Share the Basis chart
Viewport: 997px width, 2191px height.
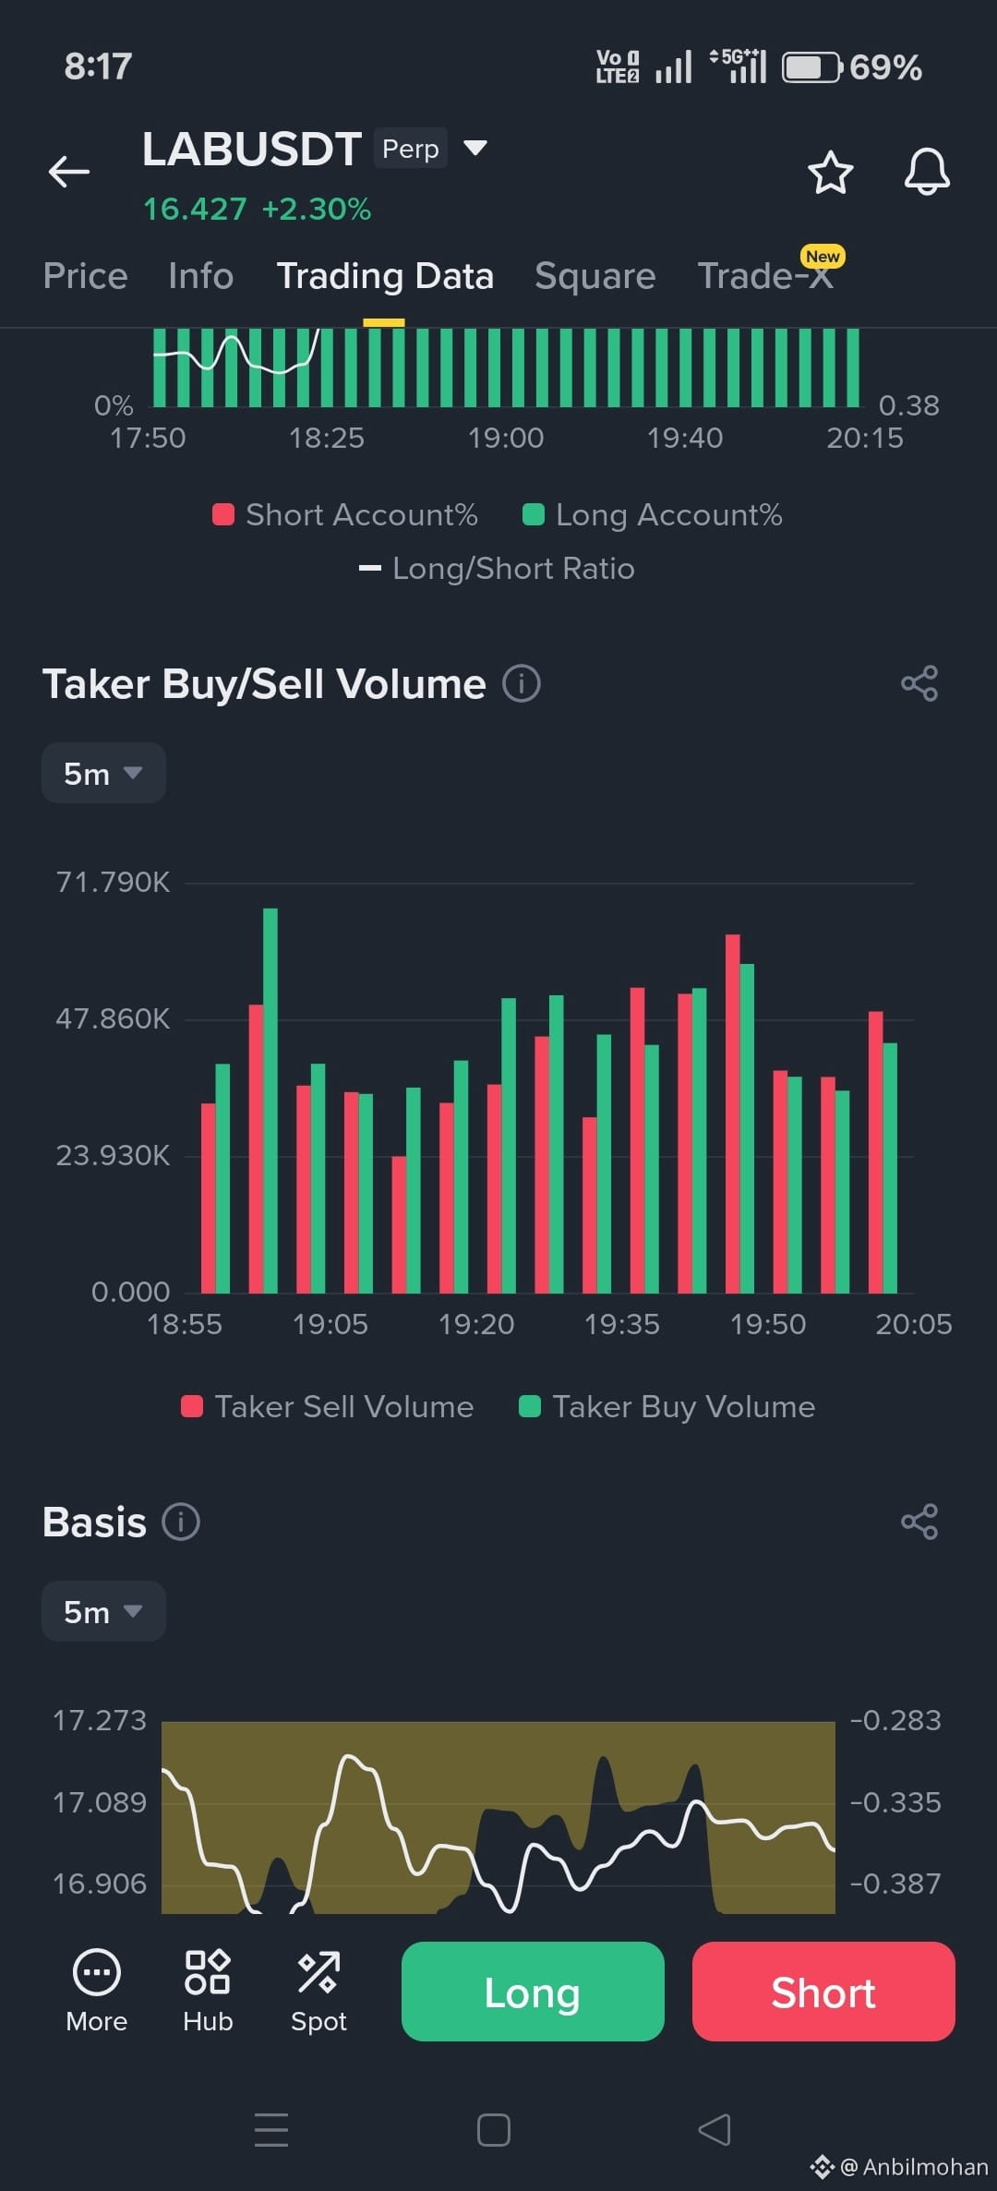click(x=919, y=1522)
